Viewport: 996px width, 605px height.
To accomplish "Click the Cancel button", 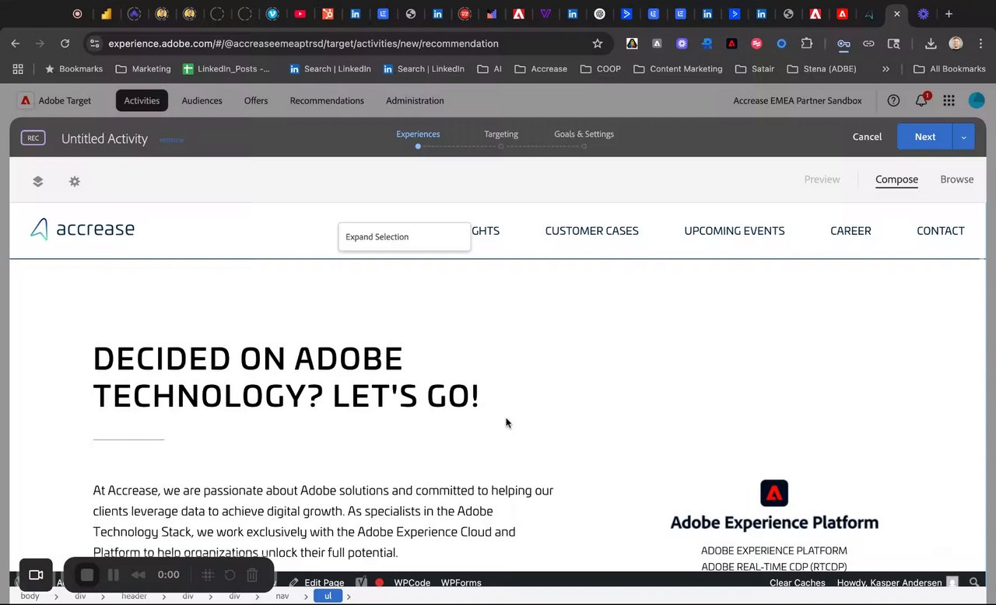I will pos(867,137).
